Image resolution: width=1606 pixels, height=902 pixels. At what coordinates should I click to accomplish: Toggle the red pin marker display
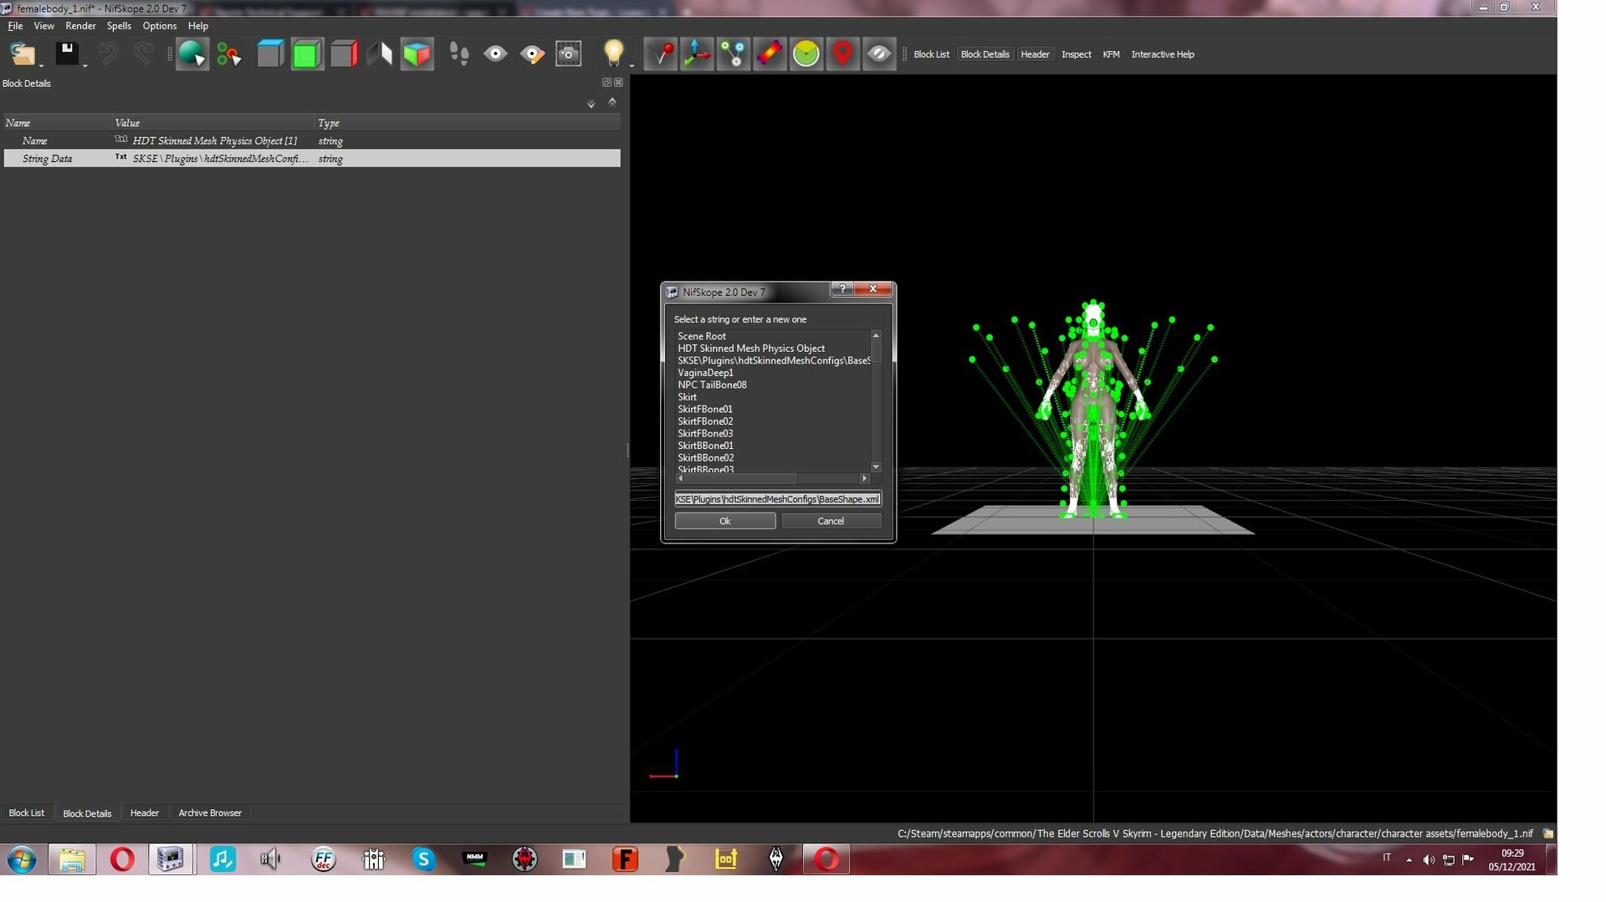tap(661, 54)
